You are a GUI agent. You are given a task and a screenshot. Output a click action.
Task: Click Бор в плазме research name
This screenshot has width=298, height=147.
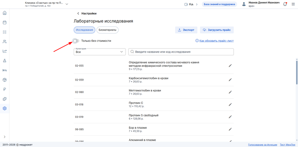click(x=138, y=128)
